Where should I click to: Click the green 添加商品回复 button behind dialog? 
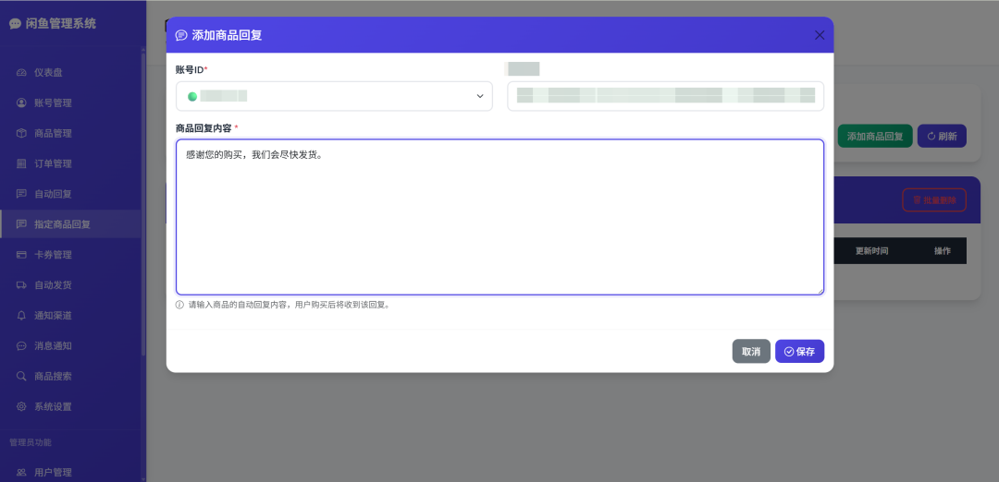pyautogui.click(x=875, y=136)
